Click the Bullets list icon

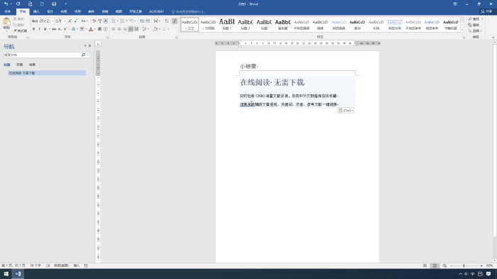(114, 21)
